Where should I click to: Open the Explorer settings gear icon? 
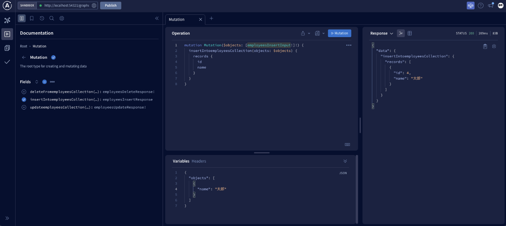(x=62, y=18)
